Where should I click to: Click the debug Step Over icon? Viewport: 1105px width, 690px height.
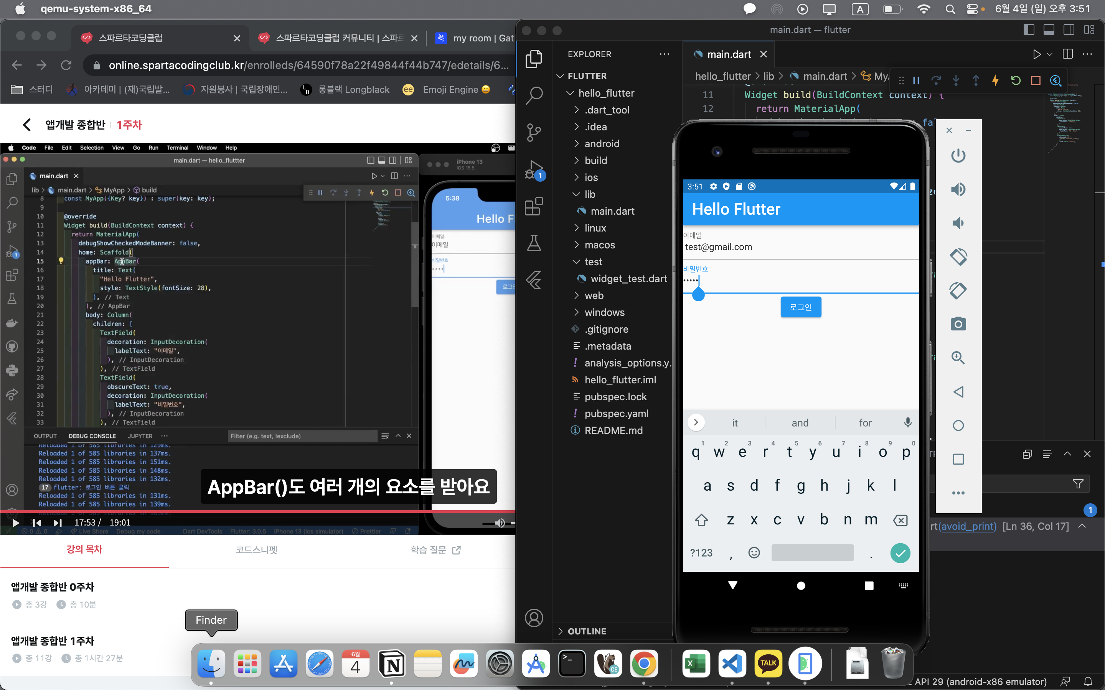pos(936,81)
